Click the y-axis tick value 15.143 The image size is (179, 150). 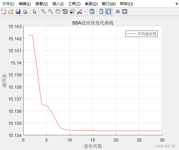coord(15,26)
